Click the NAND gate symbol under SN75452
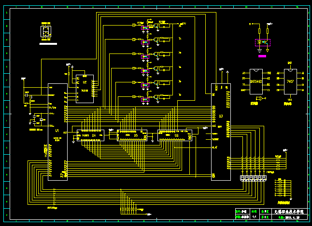312x226 pixels. click(x=261, y=98)
